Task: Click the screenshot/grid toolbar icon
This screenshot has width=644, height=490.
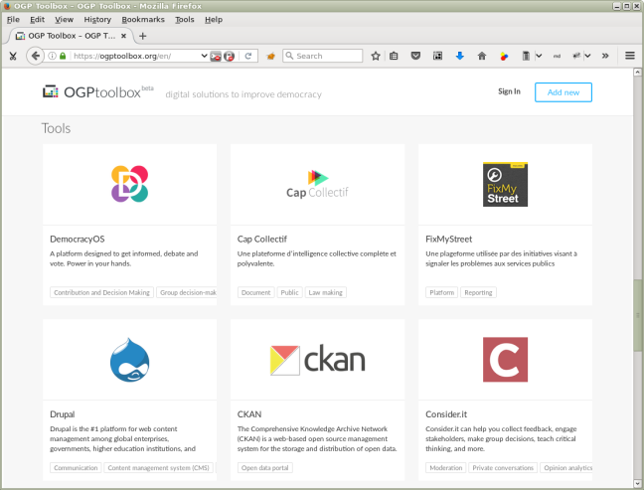Action: click(438, 56)
